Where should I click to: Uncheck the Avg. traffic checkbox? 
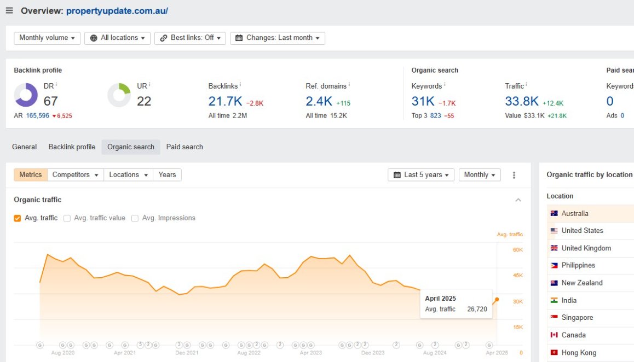point(18,218)
